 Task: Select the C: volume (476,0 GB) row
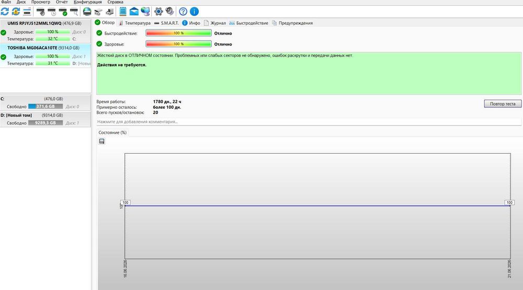(46, 102)
